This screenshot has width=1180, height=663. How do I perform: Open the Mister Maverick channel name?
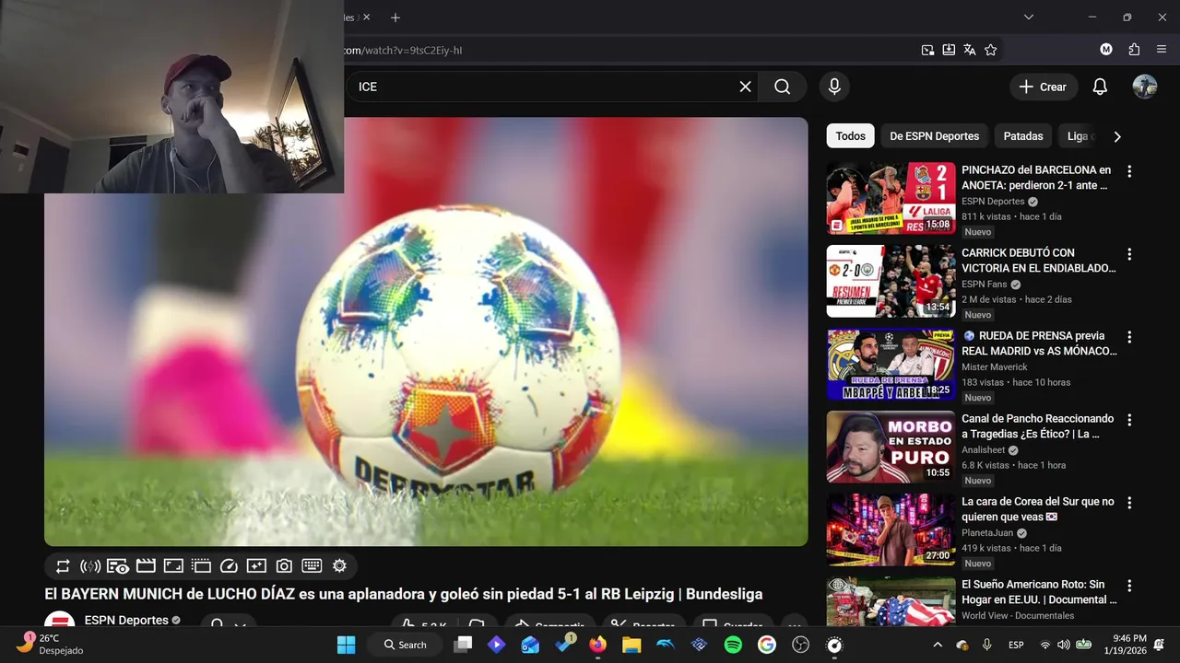coord(995,367)
